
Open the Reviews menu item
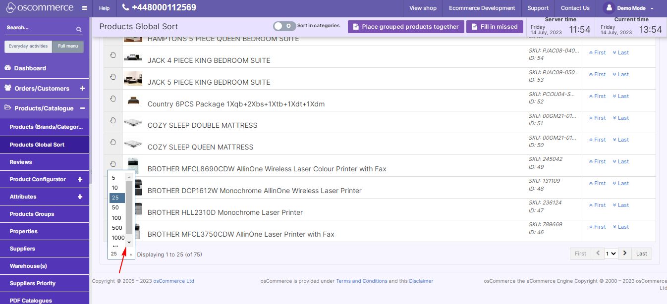coord(45,162)
